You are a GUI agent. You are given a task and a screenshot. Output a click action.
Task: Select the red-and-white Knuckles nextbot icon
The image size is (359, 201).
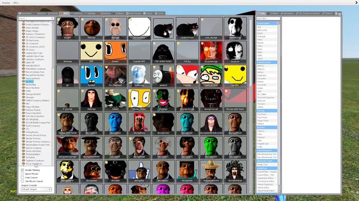pos(187,76)
